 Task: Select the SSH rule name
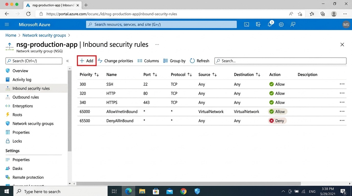click(x=110, y=84)
